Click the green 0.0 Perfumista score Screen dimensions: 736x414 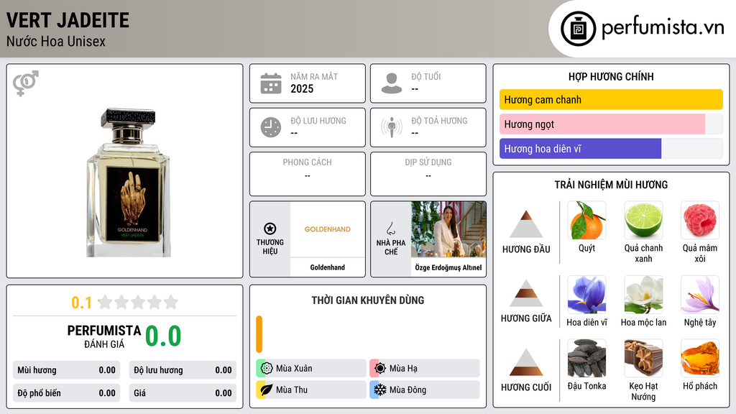click(163, 336)
